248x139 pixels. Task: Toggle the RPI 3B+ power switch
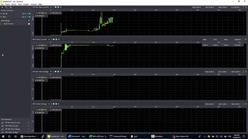(x=29, y=14)
